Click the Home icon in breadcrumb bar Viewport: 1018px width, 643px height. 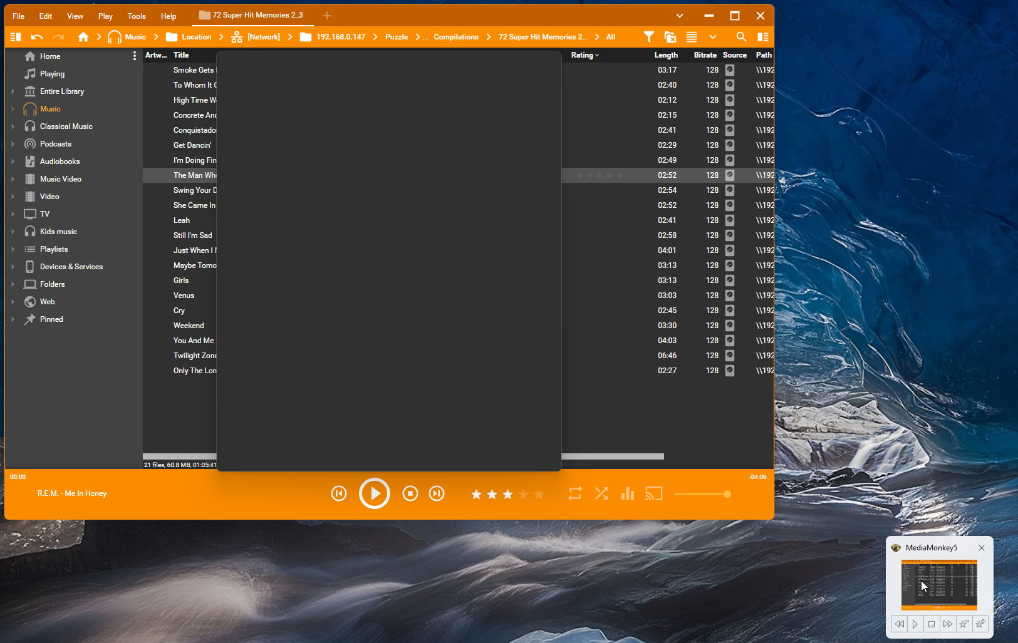click(83, 37)
